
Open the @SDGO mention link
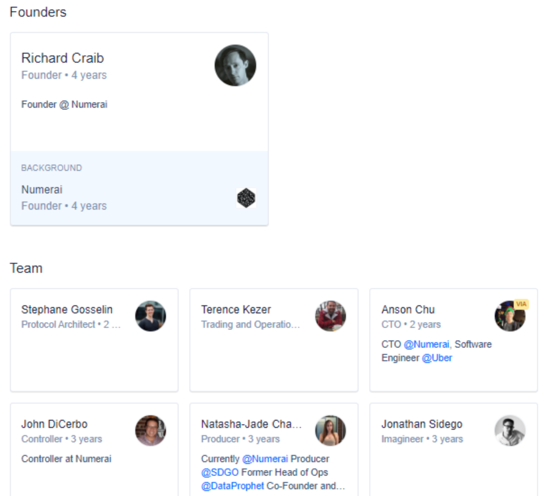tap(220, 473)
